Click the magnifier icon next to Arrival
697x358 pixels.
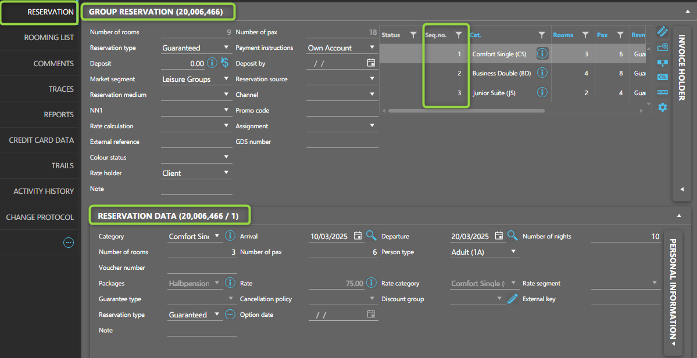(371, 236)
